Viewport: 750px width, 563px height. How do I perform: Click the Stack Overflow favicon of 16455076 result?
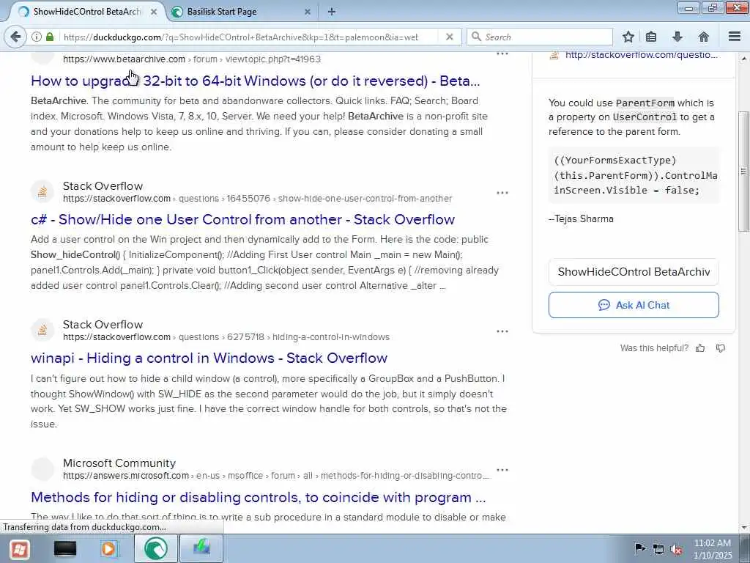click(42, 192)
